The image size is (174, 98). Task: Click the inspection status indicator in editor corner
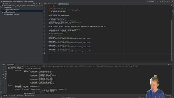point(172,5)
